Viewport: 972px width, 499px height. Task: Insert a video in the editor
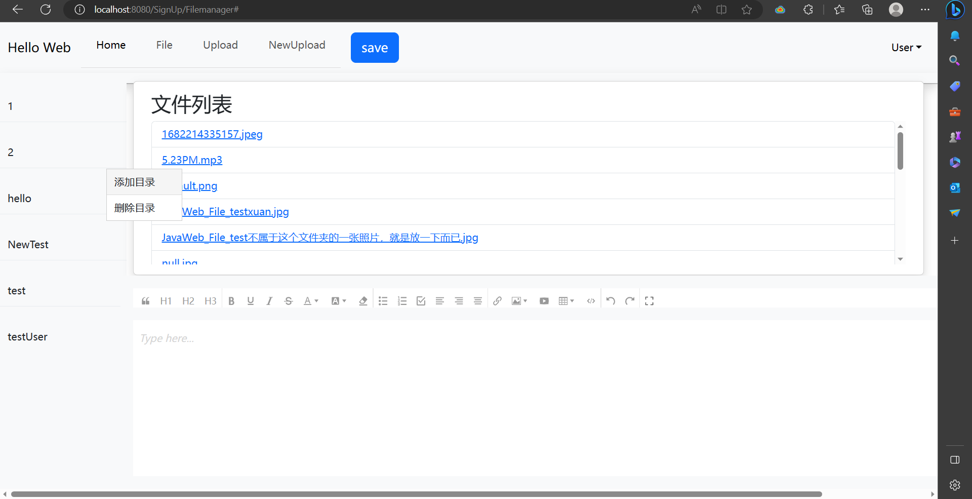544,301
